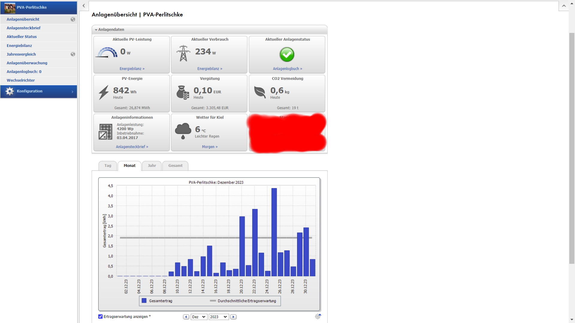This screenshot has height=323, width=575.
Task: Click the lightning bolt PV-Energie icon
Action: [104, 92]
